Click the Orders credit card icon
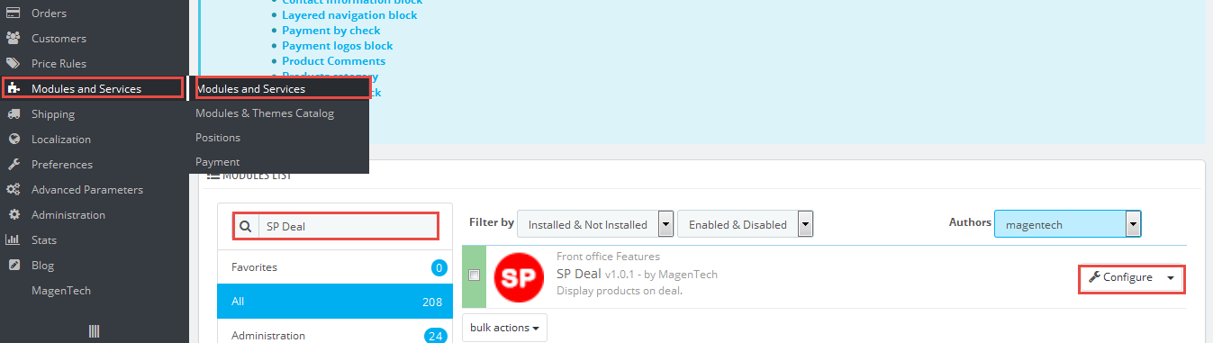 14,14
